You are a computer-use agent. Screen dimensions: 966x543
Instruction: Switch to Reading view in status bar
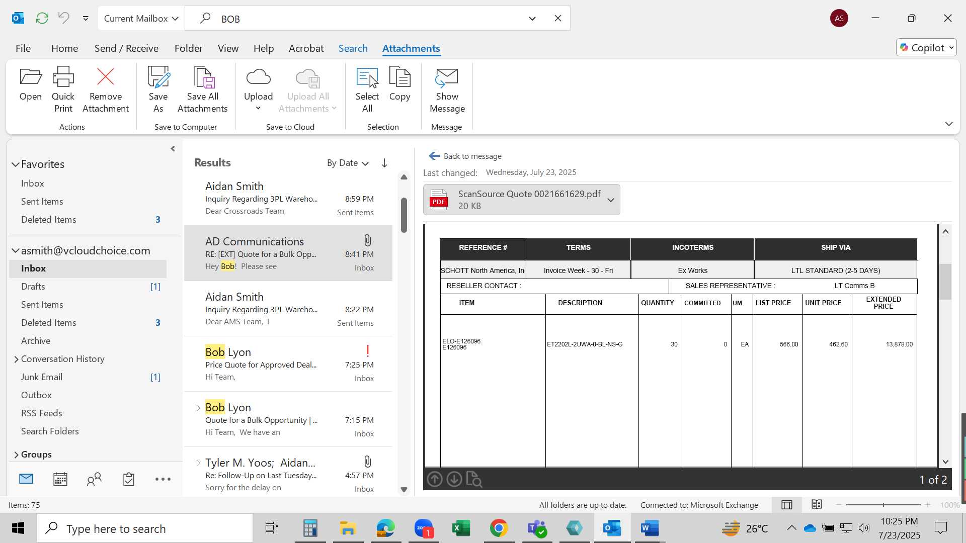817,504
